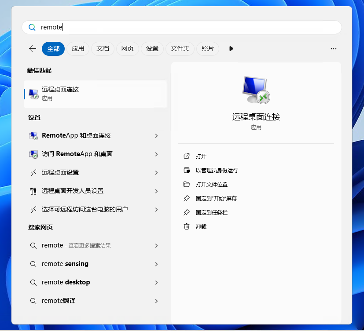This screenshot has width=364, height=331.
Task: Expand chevron for 选择可远程访问这台电脑的用户
Action: pos(156,210)
